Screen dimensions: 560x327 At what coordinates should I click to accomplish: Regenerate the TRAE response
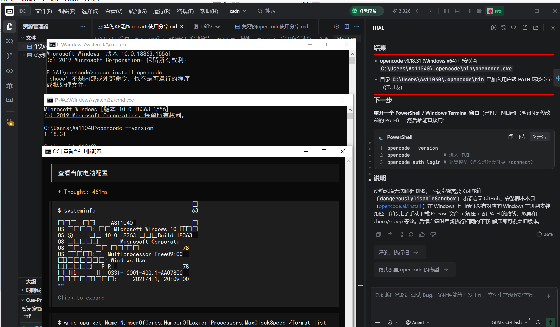click(411, 234)
